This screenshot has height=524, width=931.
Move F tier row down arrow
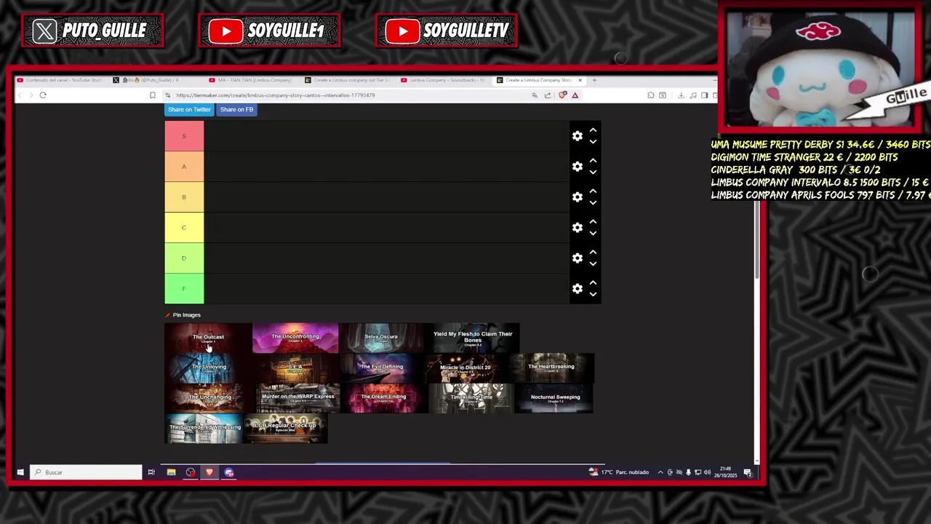tap(593, 295)
